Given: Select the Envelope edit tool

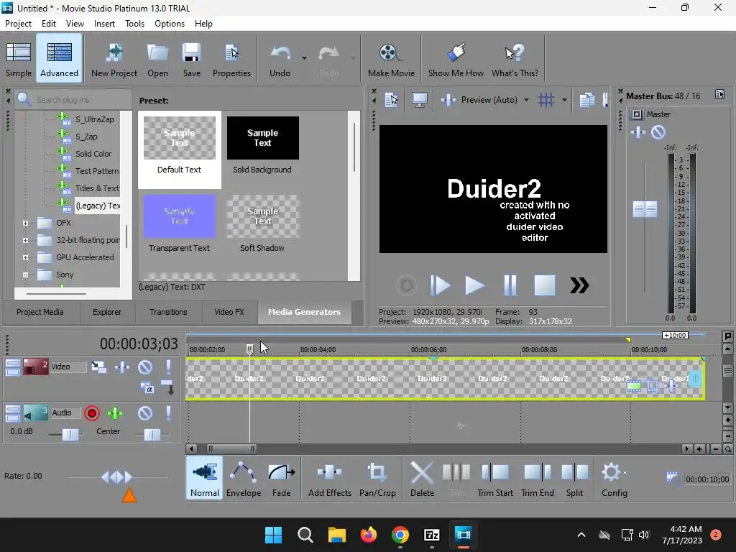Looking at the screenshot, I should pyautogui.click(x=244, y=479).
